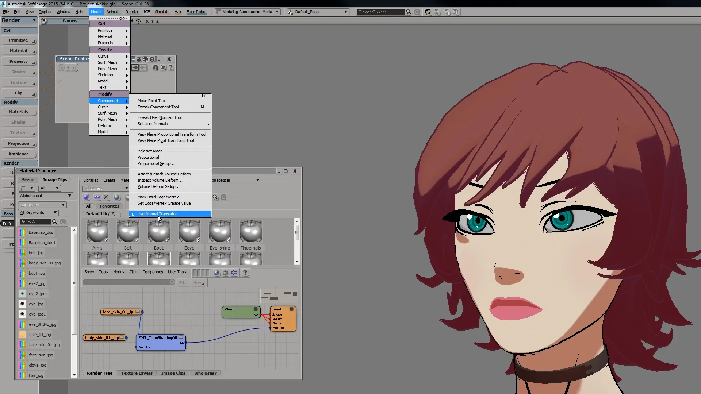Click the question mark help icon in render tree toolbar
The image size is (701, 394).
pyautogui.click(x=245, y=273)
